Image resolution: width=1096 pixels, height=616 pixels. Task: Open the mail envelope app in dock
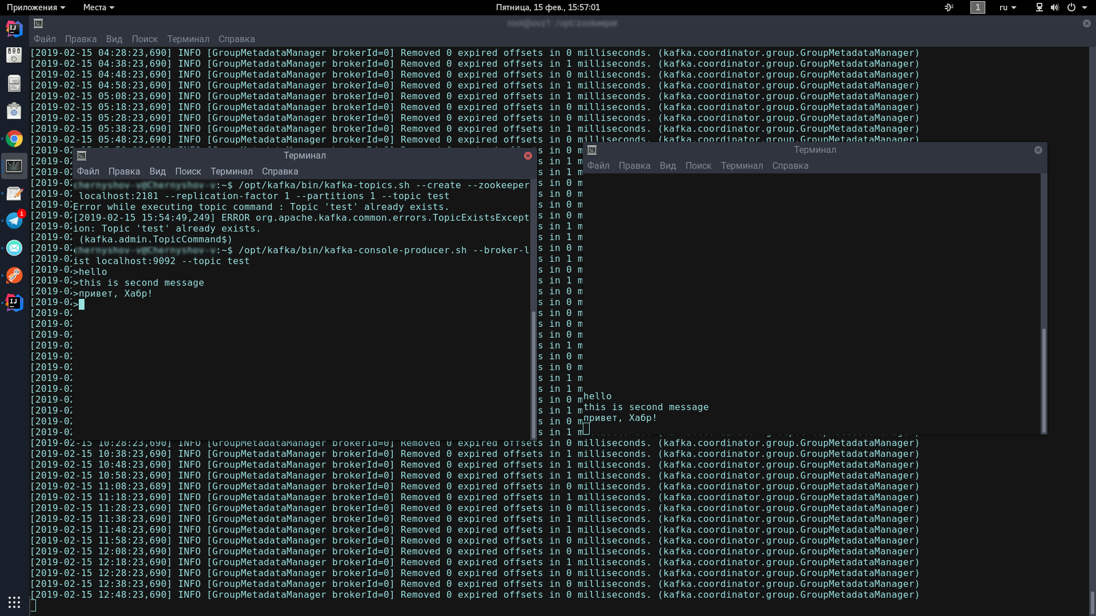(14, 248)
